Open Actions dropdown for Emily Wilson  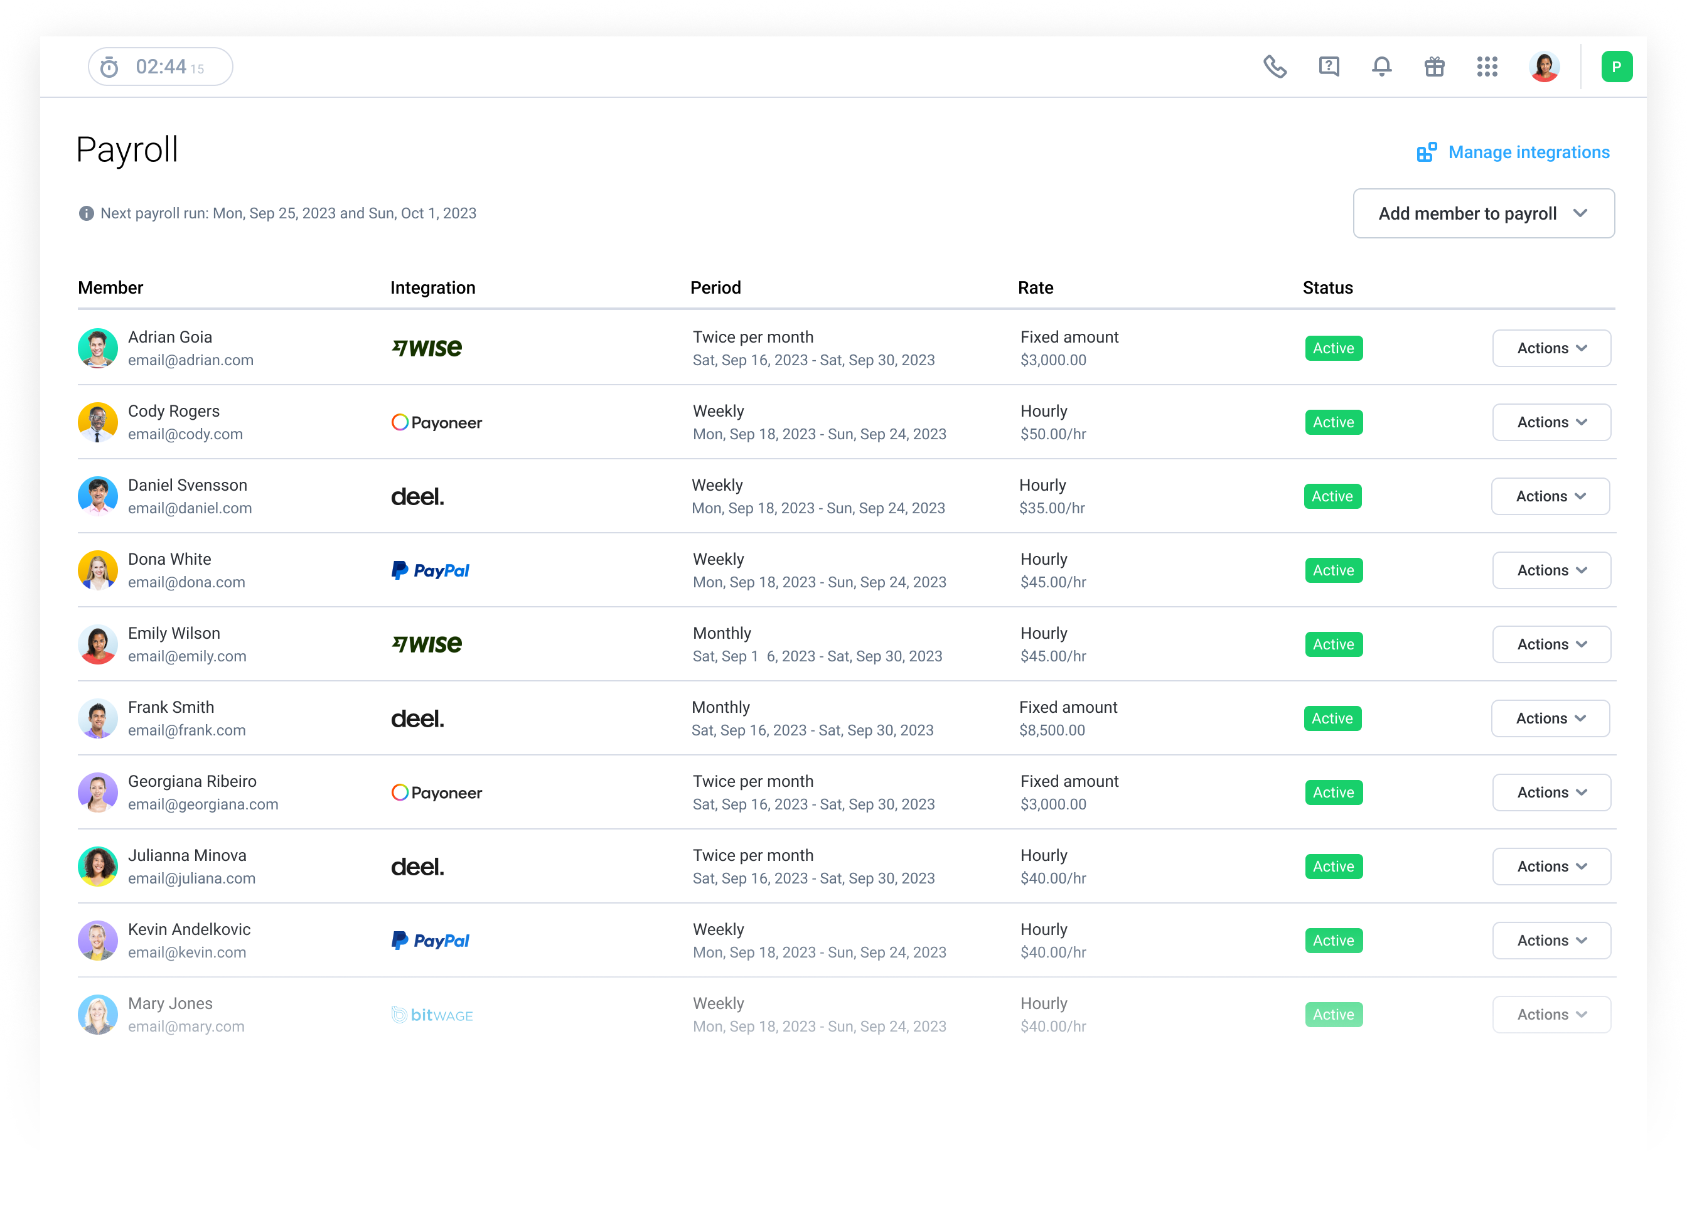tap(1551, 644)
